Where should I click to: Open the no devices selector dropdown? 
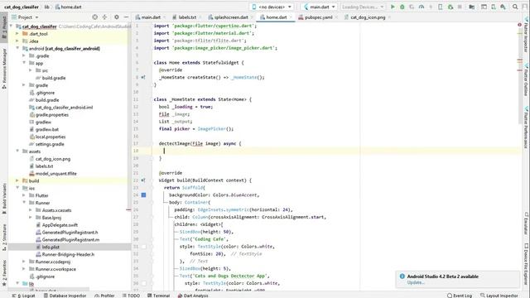click(272, 7)
